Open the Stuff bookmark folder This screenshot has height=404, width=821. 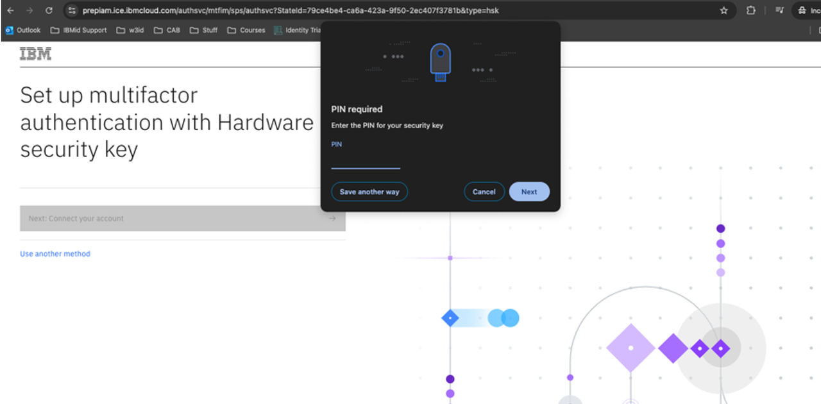(x=204, y=30)
